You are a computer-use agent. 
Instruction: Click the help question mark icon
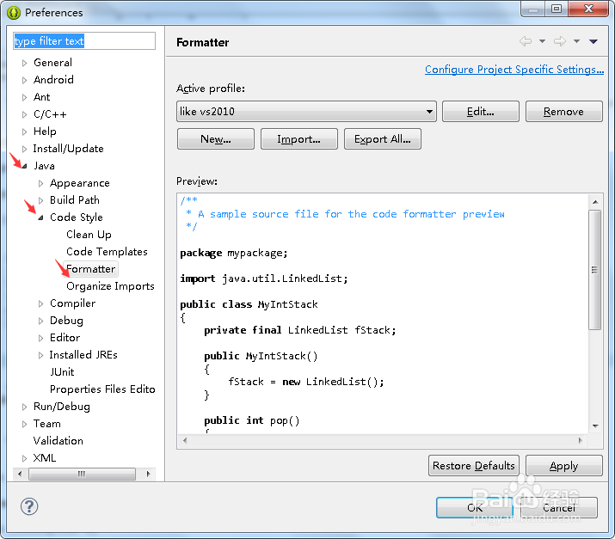tap(29, 506)
